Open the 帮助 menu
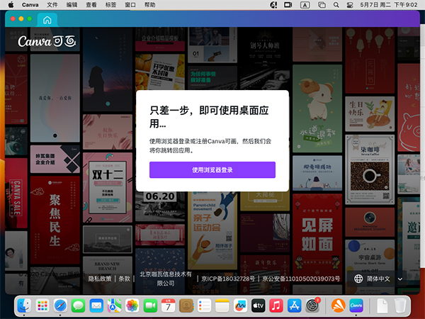The width and height of the screenshot is (425, 319). coord(149,5)
